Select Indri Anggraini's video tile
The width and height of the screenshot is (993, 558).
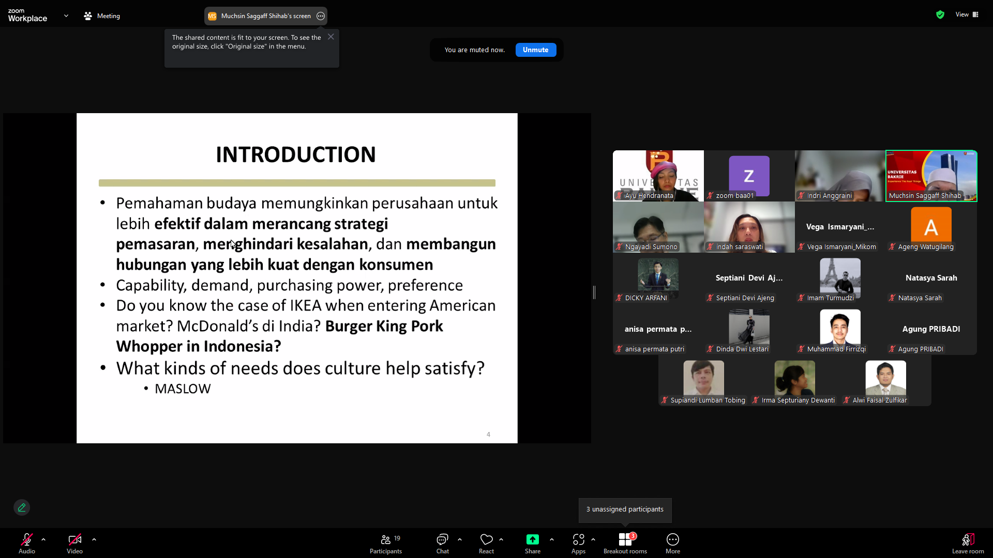[840, 176]
